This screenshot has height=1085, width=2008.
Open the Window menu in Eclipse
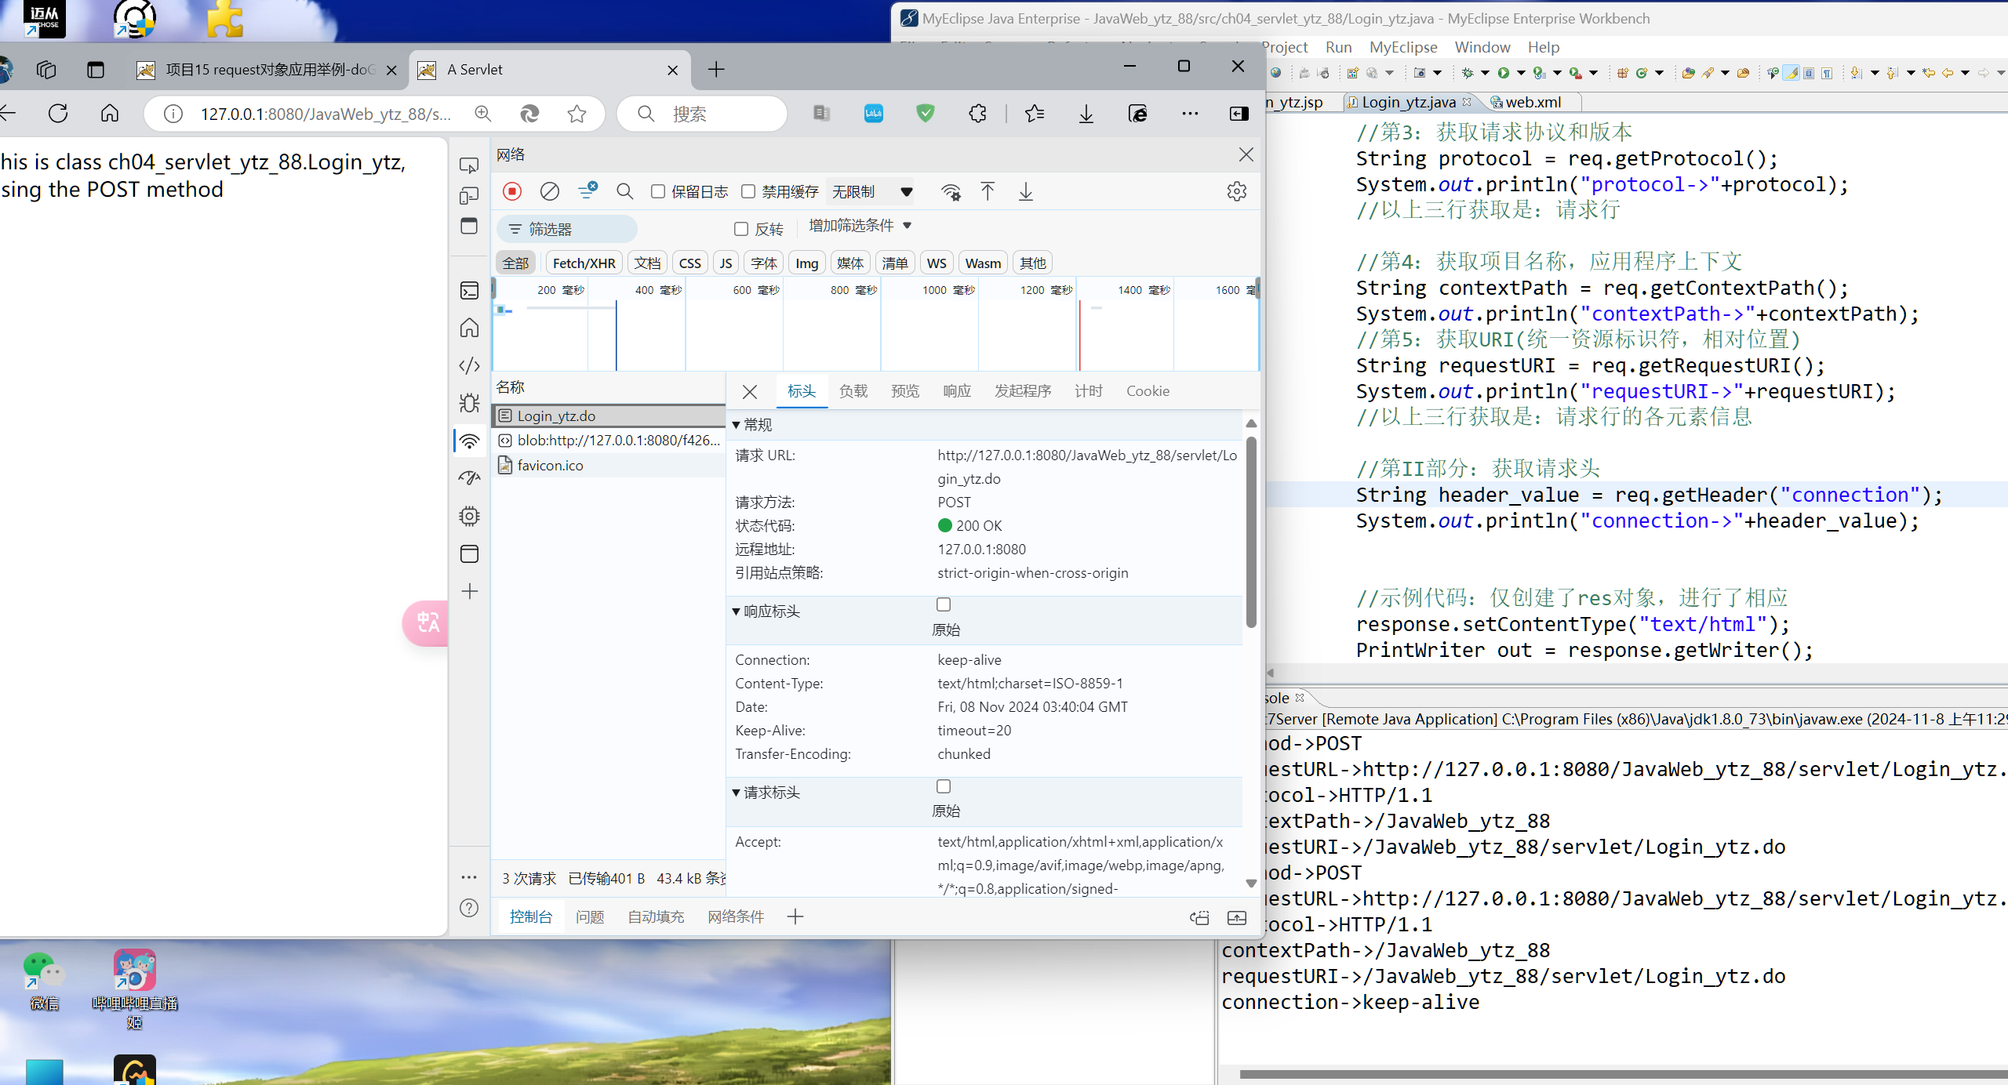pos(1482,47)
